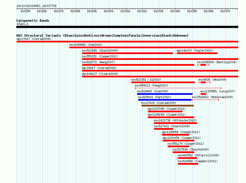Click dgv14e203 (Vogler2010) label
246x183 pixels.
(195, 50)
